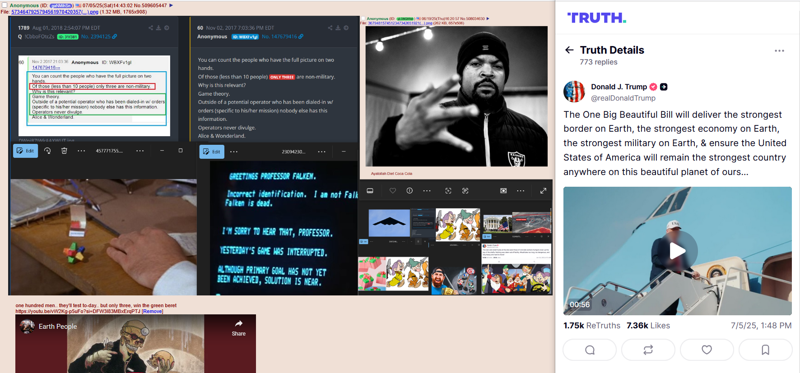Click the circled arrow icon on post 60
The width and height of the screenshot is (800, 373).
[x=346, y=28]
